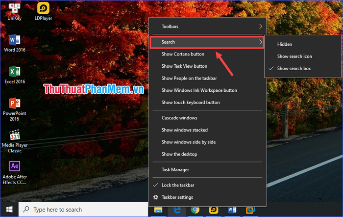The width and height of the screenshot is (343, 217).
Task: Select the checked Show search box option
Action: click(x=303, y=68)
